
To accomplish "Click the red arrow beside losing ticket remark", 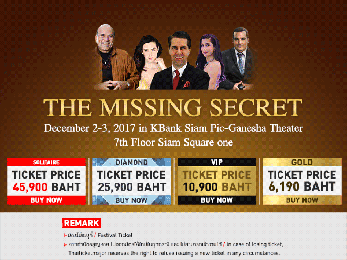I will [x=65, y=244].
